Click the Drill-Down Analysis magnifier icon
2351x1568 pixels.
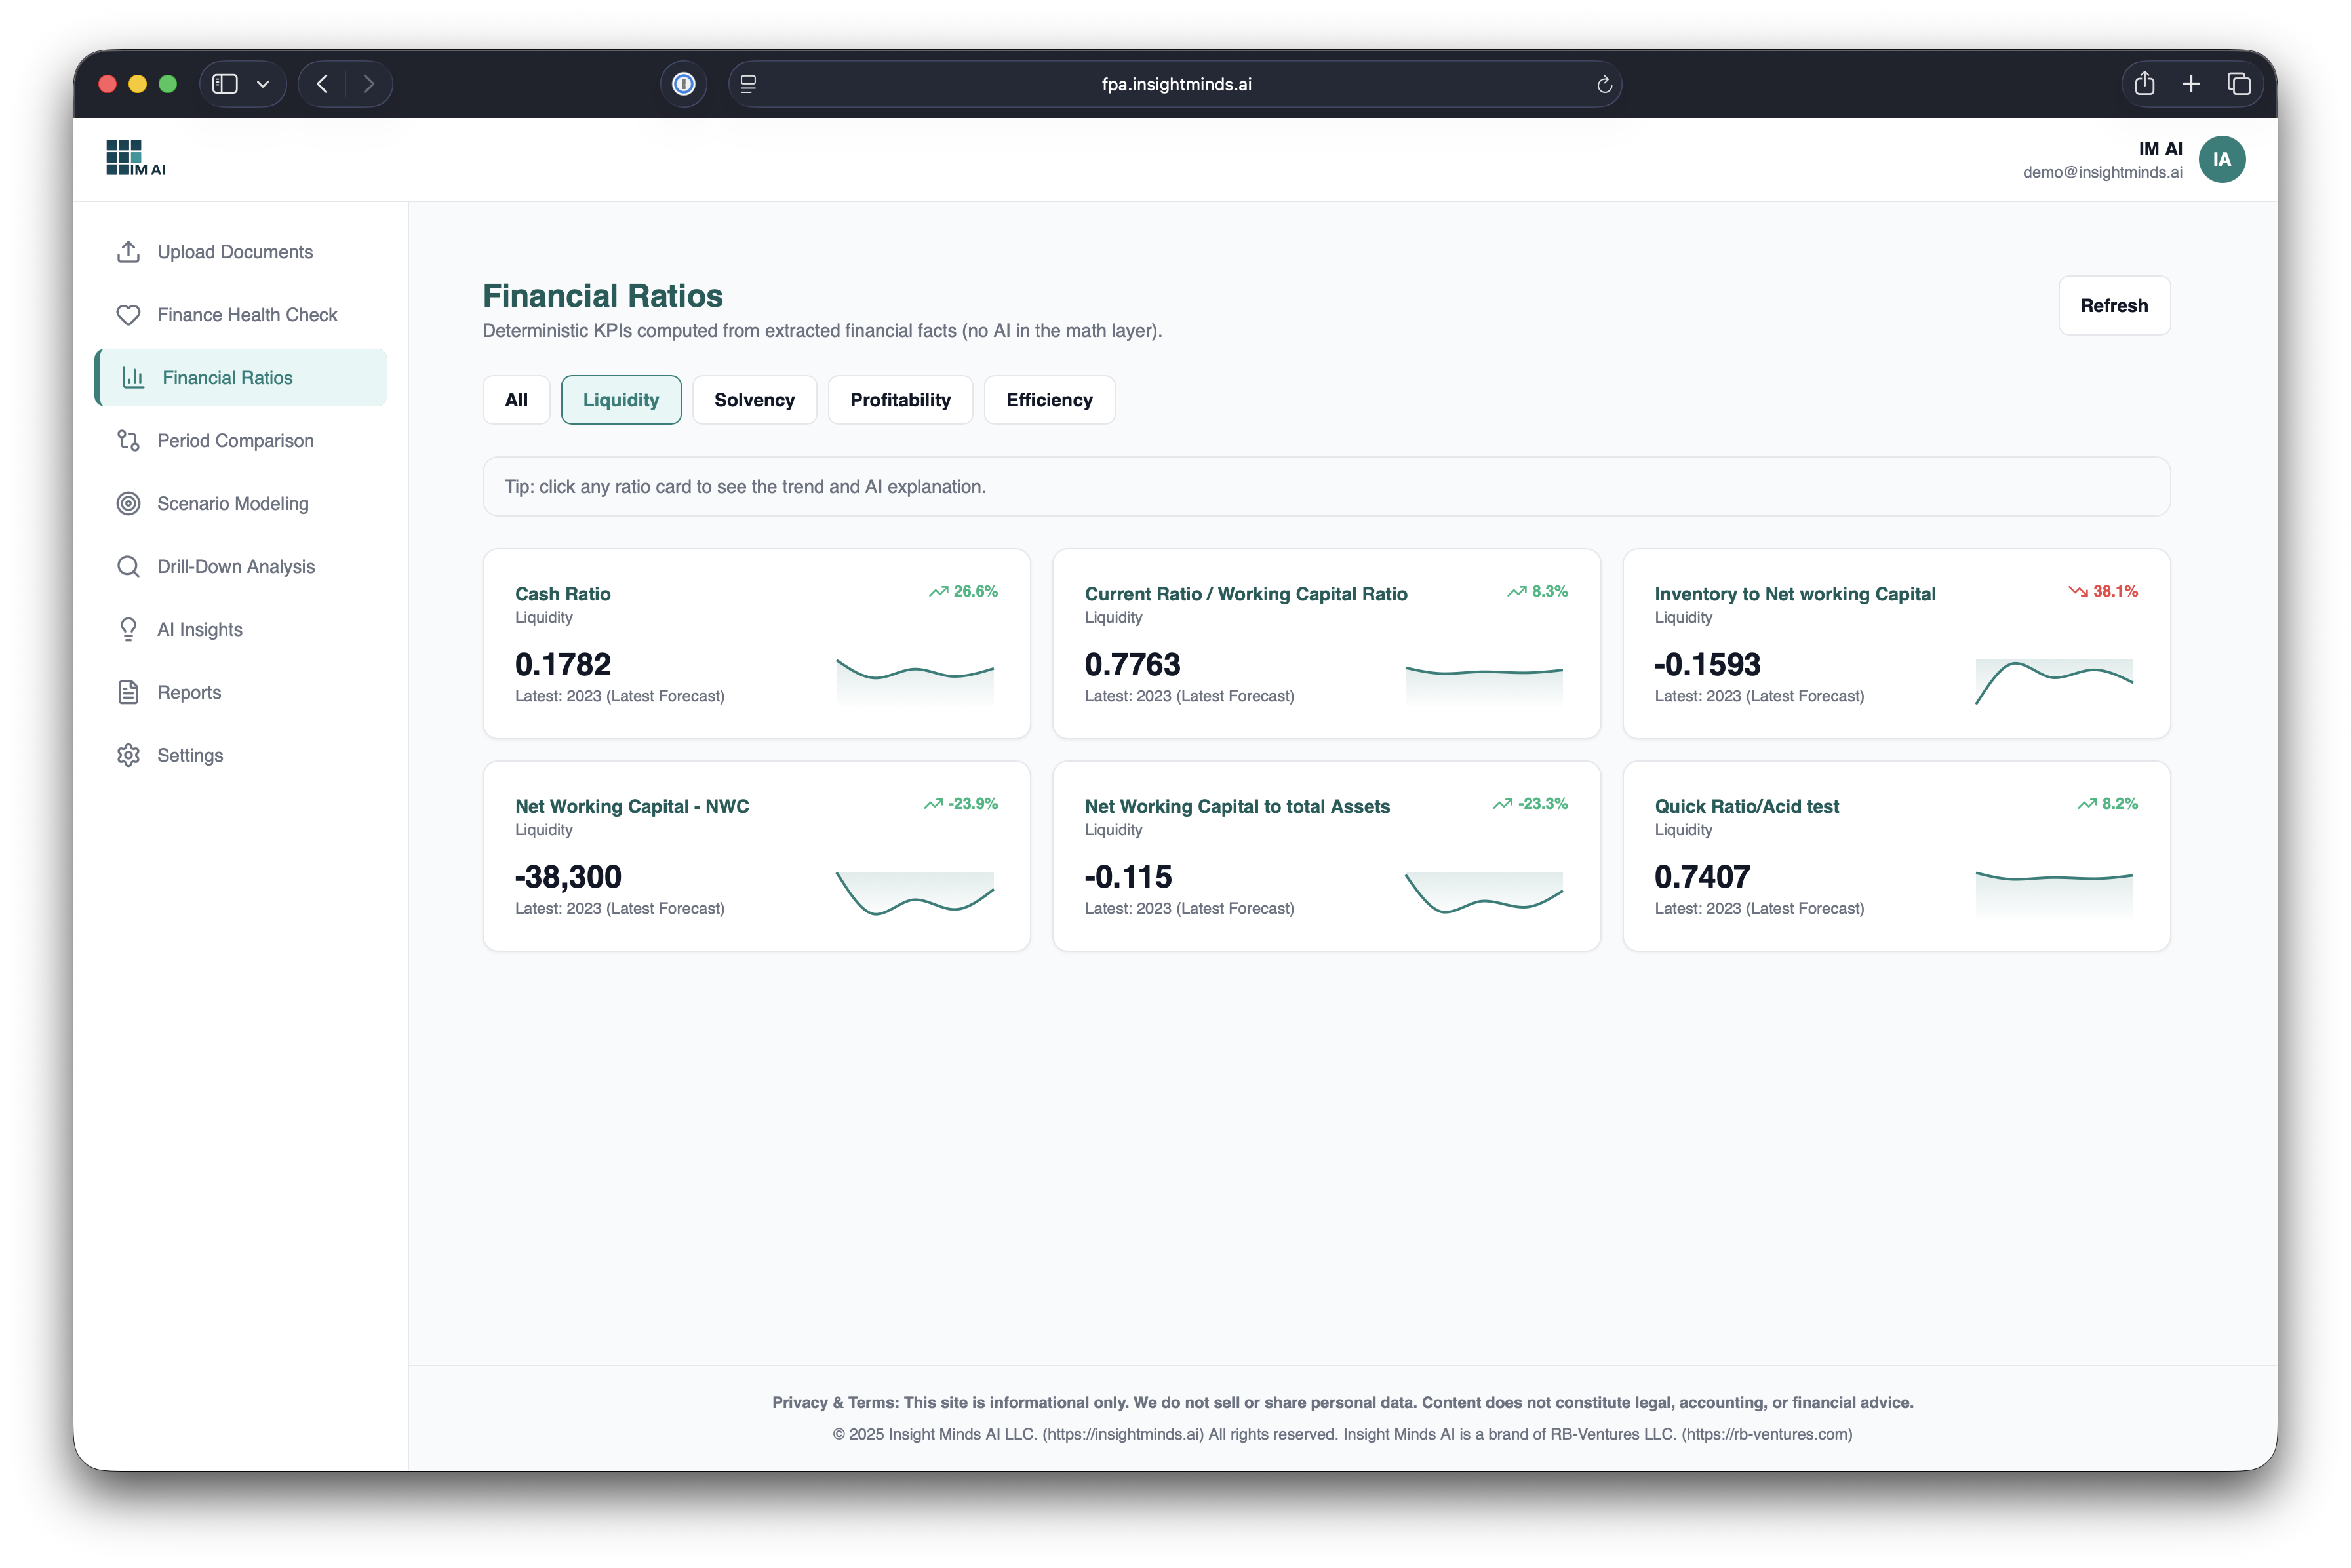click(128, 567)
